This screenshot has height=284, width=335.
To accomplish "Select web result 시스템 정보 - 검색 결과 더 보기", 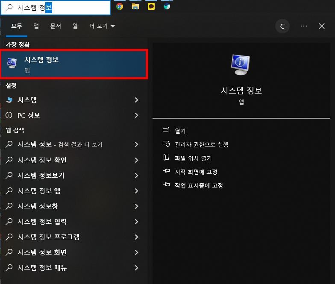I will (73, 144).
